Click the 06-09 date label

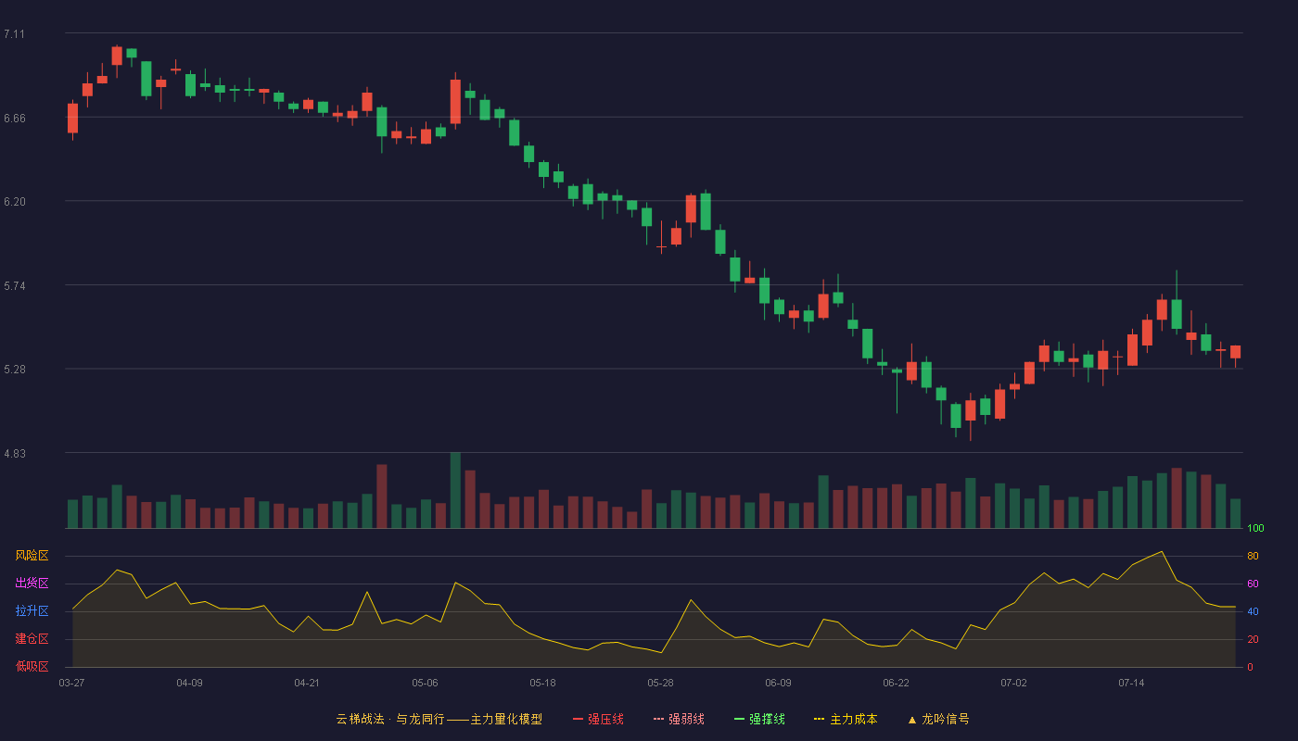(x=778, y=683)
